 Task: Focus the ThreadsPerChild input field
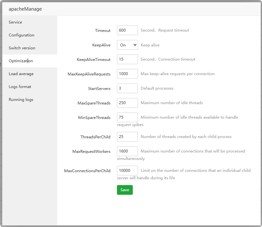(x=127, y=137)
